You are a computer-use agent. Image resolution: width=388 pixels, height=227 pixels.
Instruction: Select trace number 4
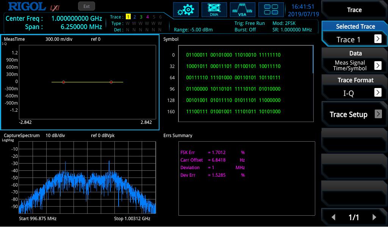pyautogui.click(x=147, y=17)
